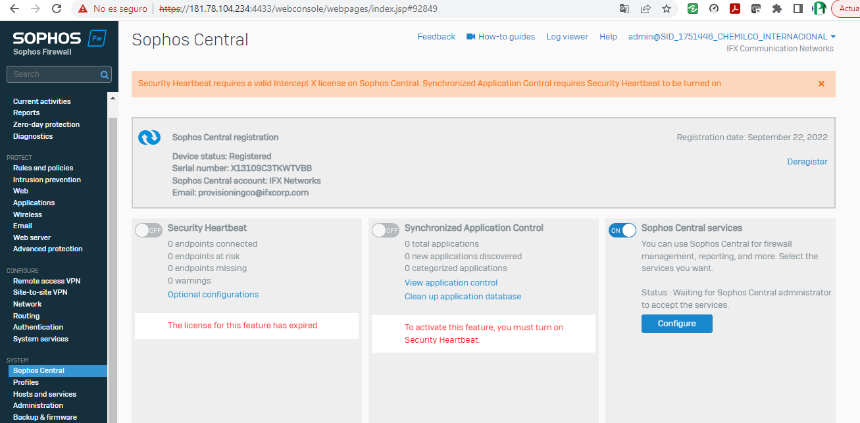Image resolution: width=860 pixels, height=423 pixels.
Task: Open View application control link
Action: pyautogui.click(x=451, y=283)
